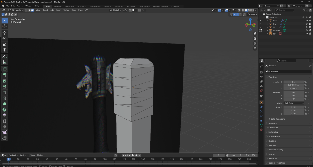Viewport: 313px width, 167px height.
Task: Switch to the Sculpting workspace tab
Action: (69, 6)
